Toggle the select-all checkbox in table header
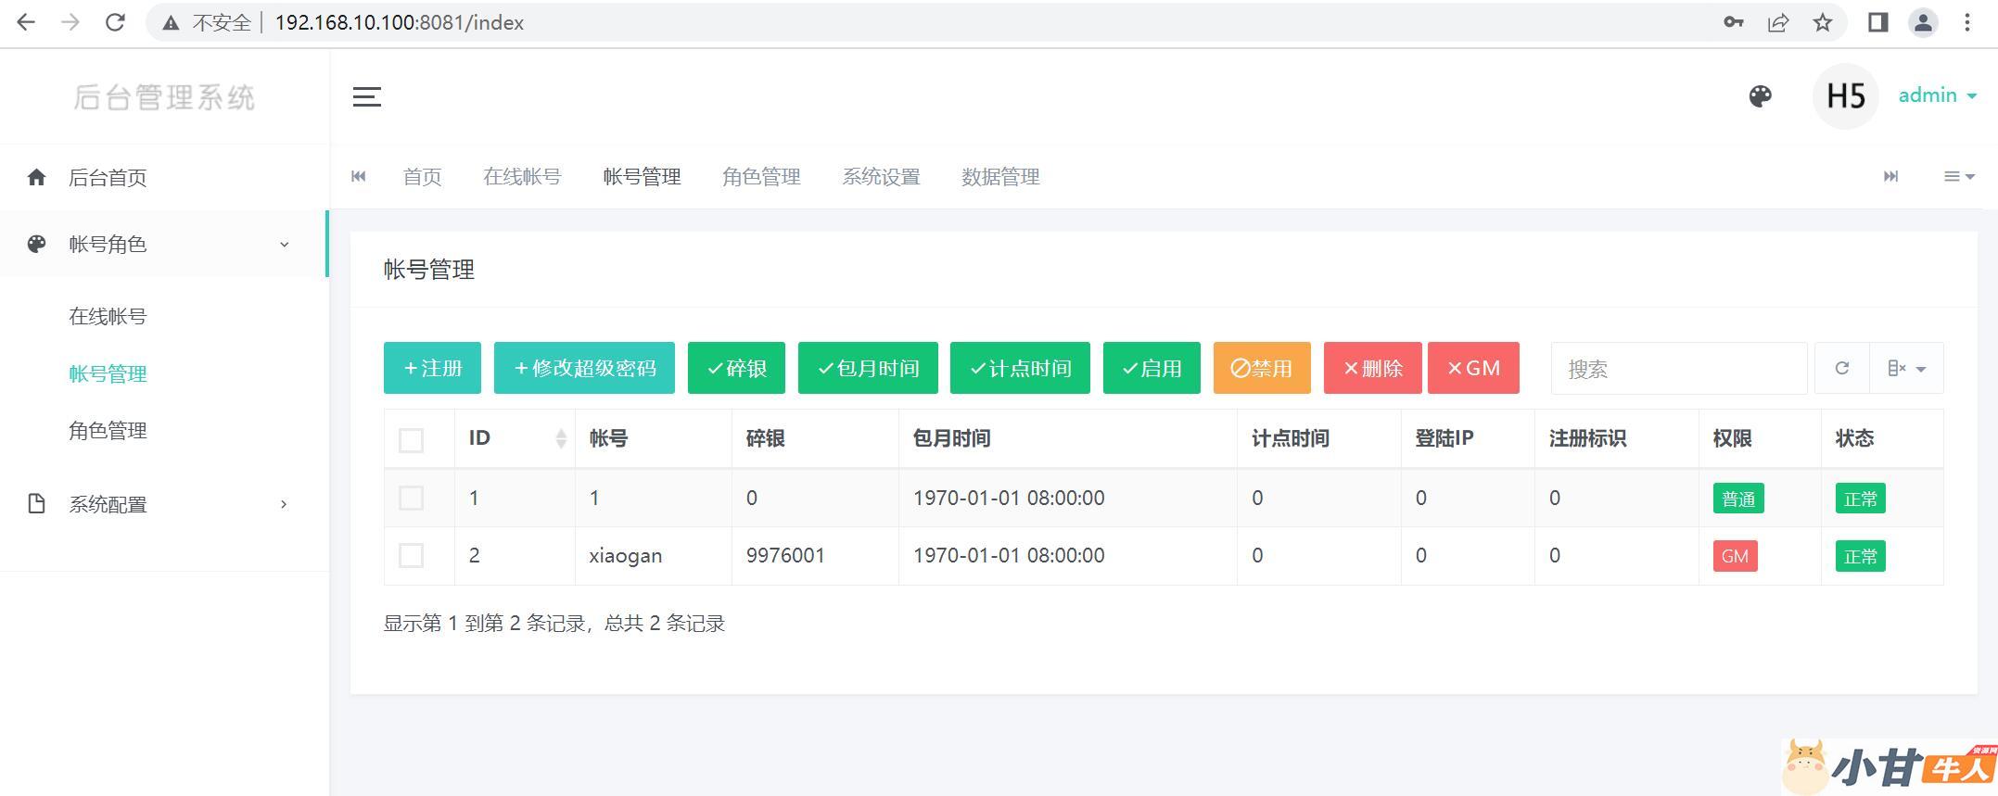 click(x=411, y=440)
